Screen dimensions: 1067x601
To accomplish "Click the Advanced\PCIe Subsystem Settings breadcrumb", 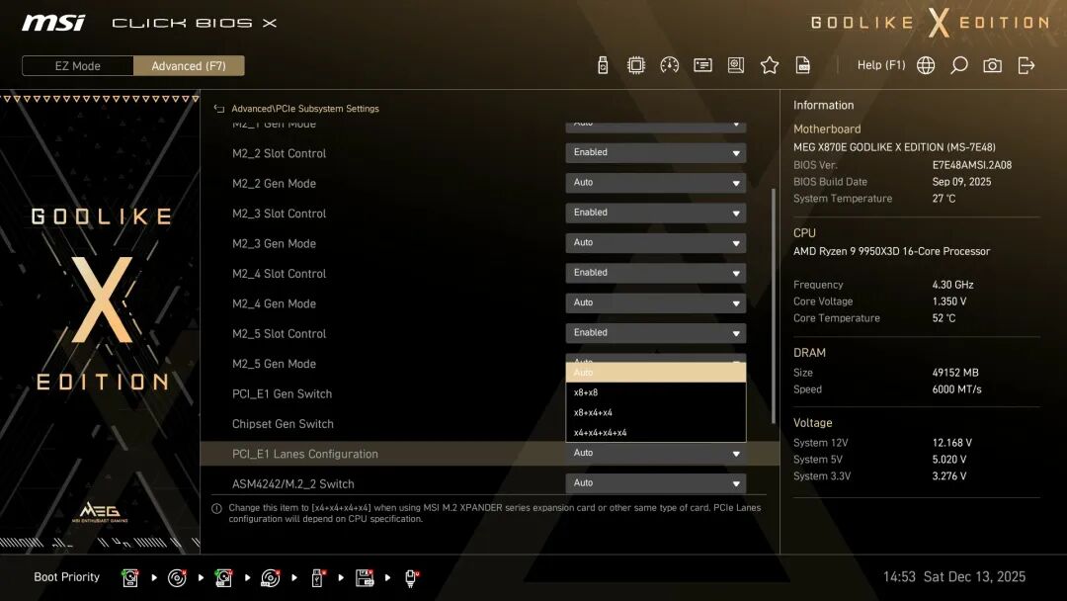I will (x=305, y=109).
